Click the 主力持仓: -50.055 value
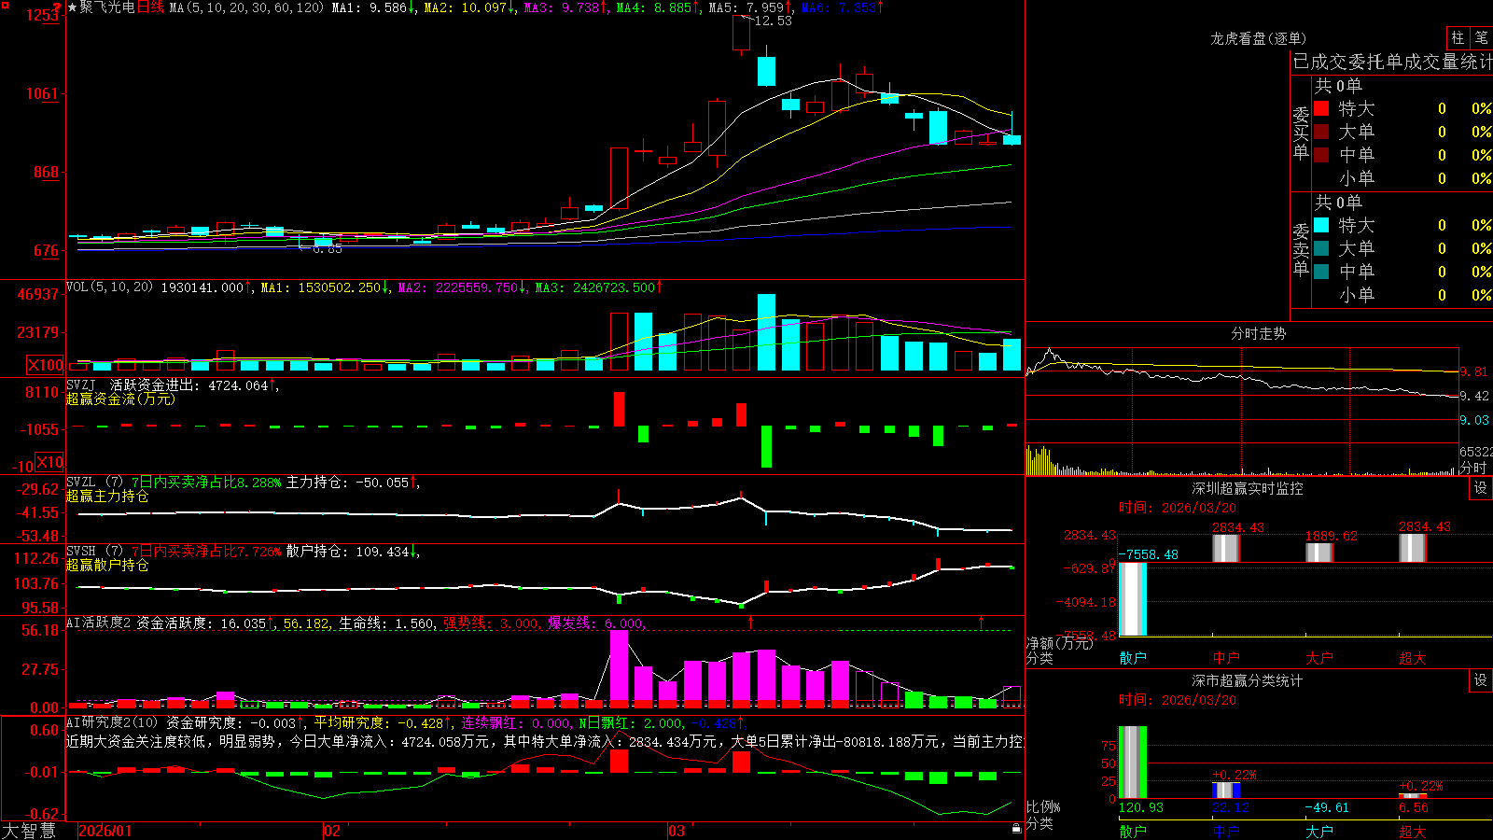The width and height of the screenshot is (1493, 840). [347, 483]
